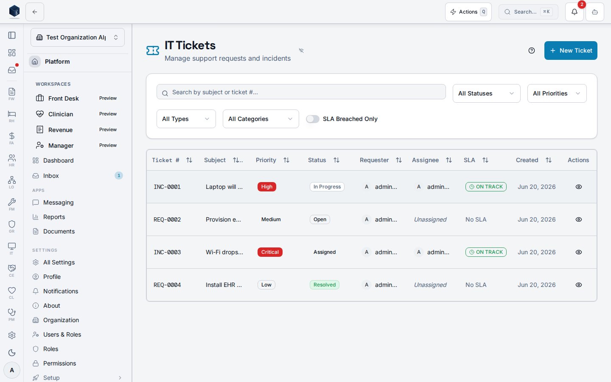Viewport: 611px width, 382px height.
Task: View ticket INC-0001 eye icon
Action: click(x=579, y=187)
